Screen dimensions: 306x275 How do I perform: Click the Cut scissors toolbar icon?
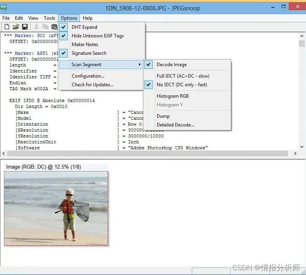click(x=36, y=27)
